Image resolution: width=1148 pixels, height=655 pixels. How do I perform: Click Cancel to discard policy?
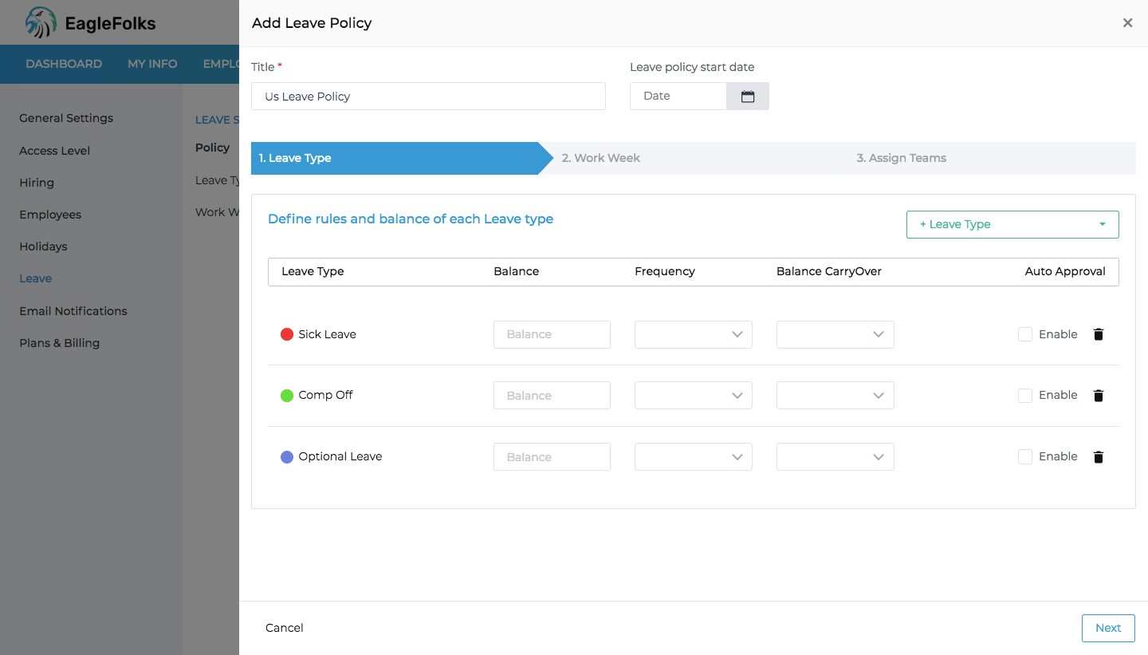point(285,628)
